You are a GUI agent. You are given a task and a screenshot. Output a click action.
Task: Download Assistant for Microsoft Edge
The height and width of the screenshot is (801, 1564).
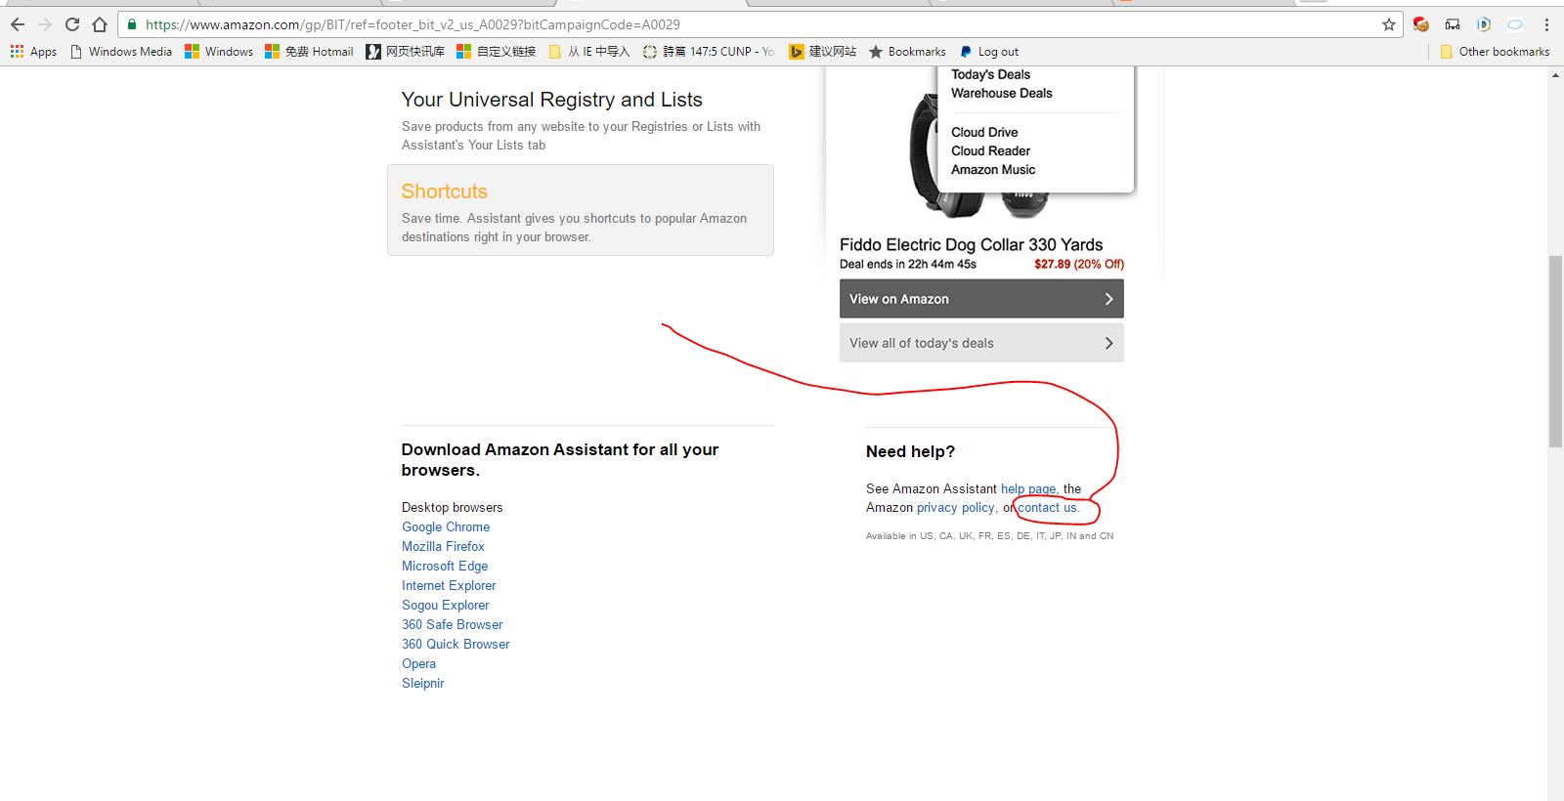pos(445,566)
